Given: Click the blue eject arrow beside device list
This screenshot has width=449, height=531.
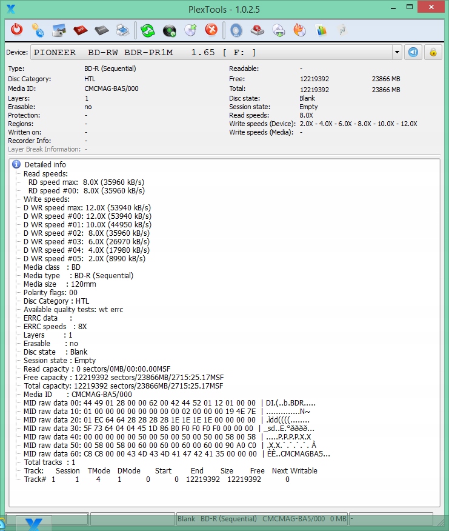Looking at the screenshot, I should pyautogui.click(x=413, y=52).
